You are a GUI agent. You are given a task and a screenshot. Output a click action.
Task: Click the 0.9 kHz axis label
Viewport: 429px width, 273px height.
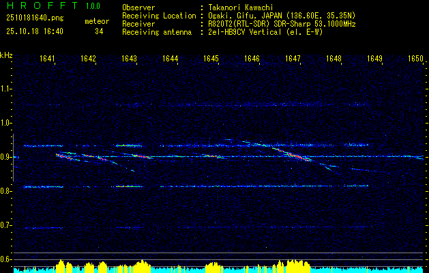[5, 157]
